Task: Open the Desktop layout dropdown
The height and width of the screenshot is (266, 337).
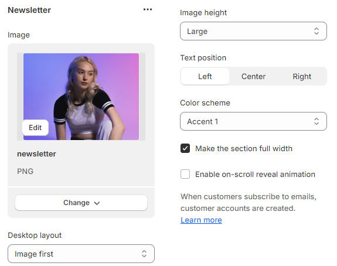Action: tap(81, 254)
